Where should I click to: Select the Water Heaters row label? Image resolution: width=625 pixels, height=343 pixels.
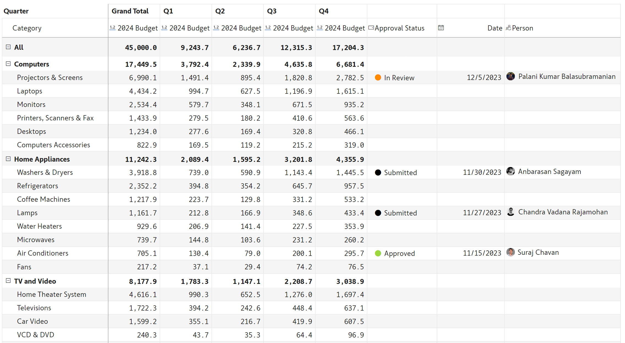(x=39, y=226)
